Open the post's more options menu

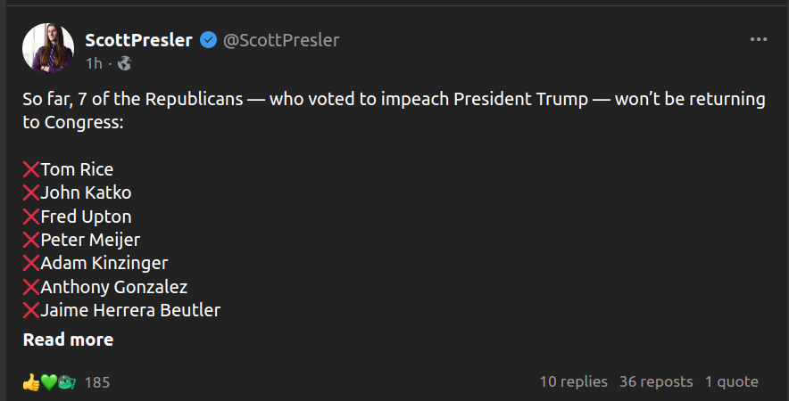click(x=758, y=40)
